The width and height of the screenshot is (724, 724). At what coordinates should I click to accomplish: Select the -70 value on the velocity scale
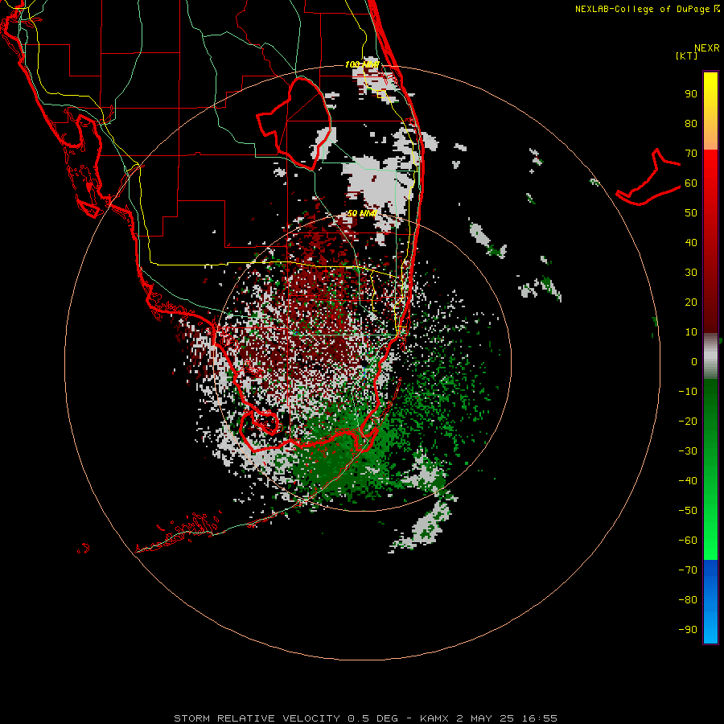tap(688, 570)
